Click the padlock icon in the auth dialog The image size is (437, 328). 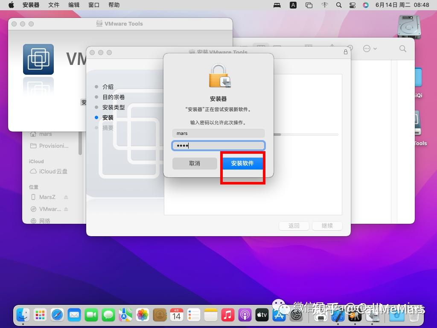click(x=219, y=76)
